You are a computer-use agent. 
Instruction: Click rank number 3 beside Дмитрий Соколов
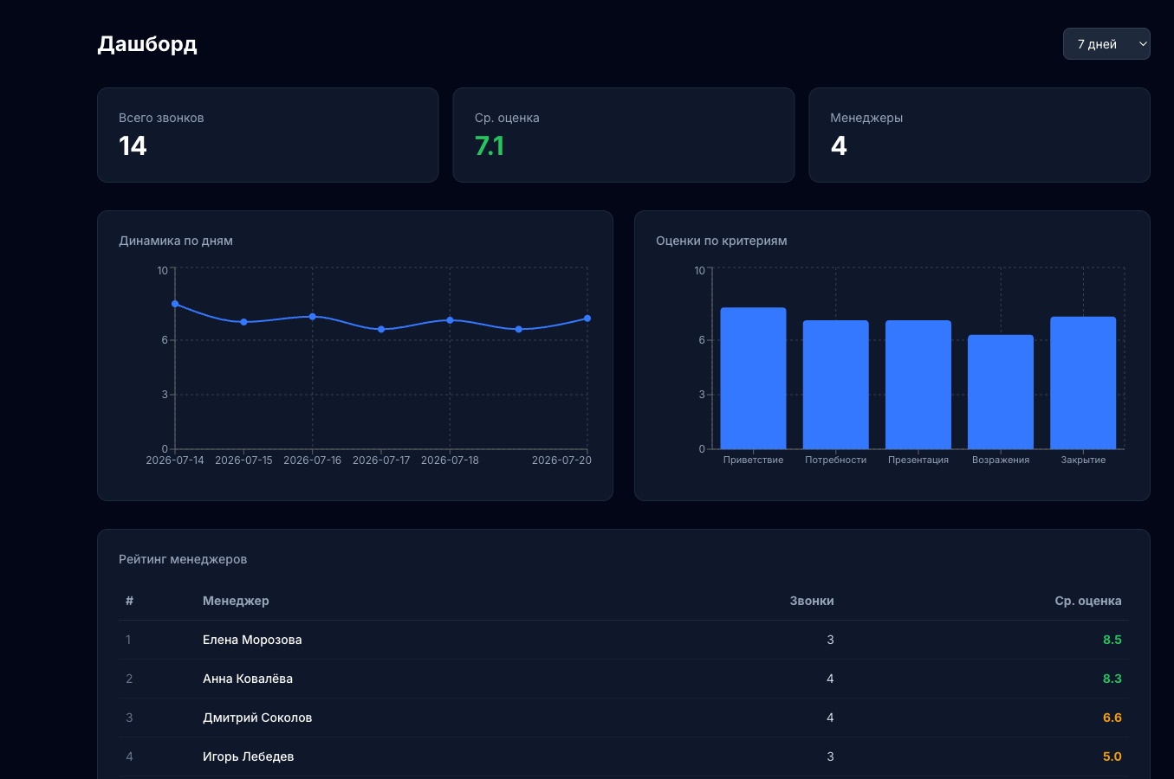coord(129,718)
